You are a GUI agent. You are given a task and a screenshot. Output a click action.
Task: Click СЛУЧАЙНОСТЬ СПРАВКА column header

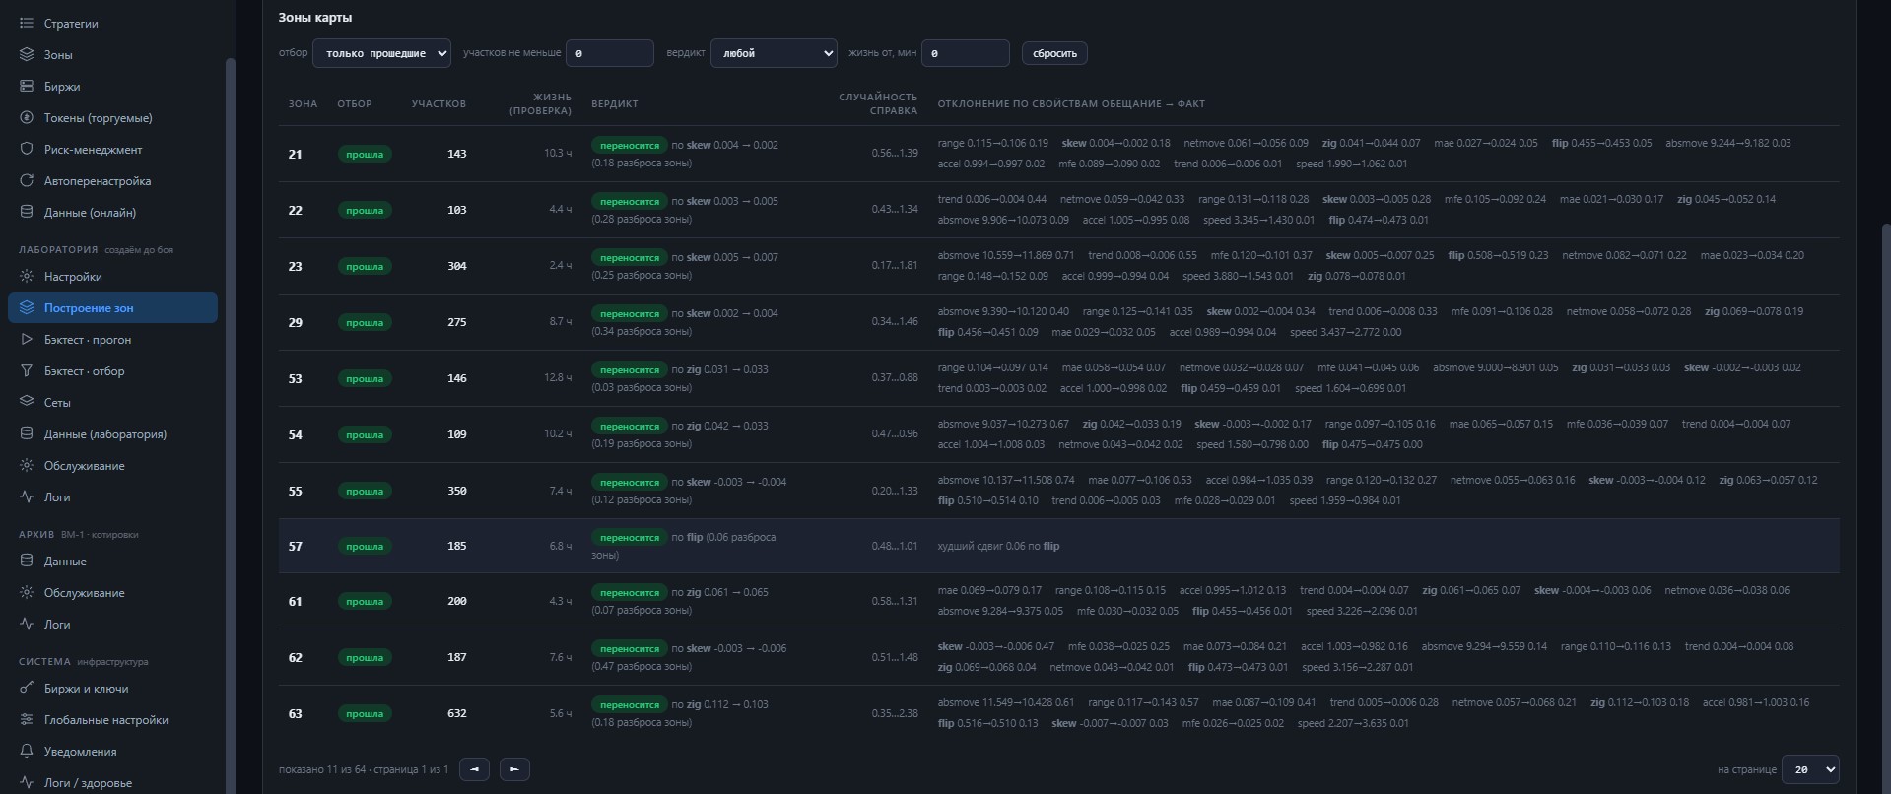pos(878,103)
